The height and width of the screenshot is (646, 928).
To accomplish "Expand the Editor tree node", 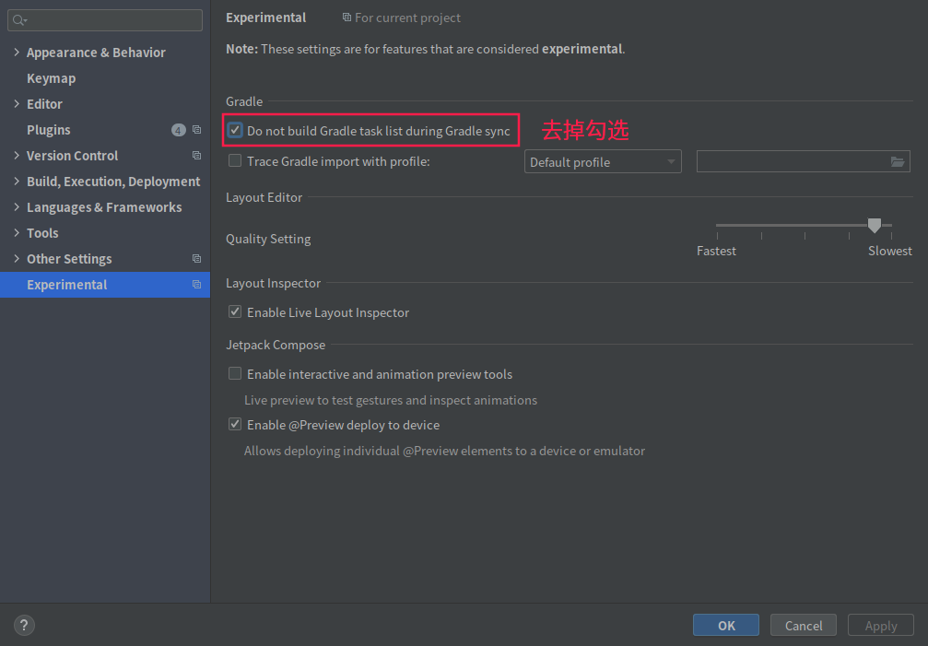I will click(17, 103).
